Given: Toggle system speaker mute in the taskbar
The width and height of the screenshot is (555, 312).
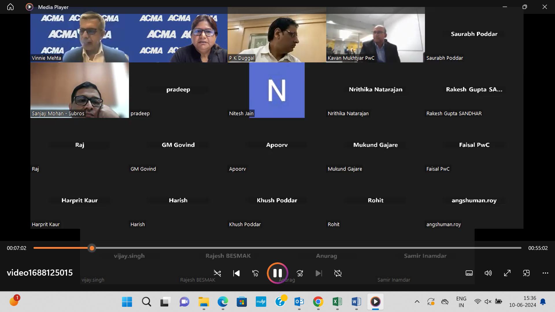Looking at the screenshot, I should (488, 301).
